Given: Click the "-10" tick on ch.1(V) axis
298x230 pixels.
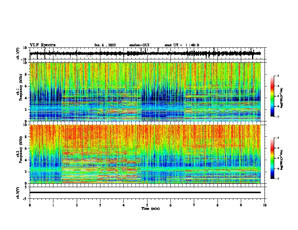Looking at the screenshot, I should 24,59.
